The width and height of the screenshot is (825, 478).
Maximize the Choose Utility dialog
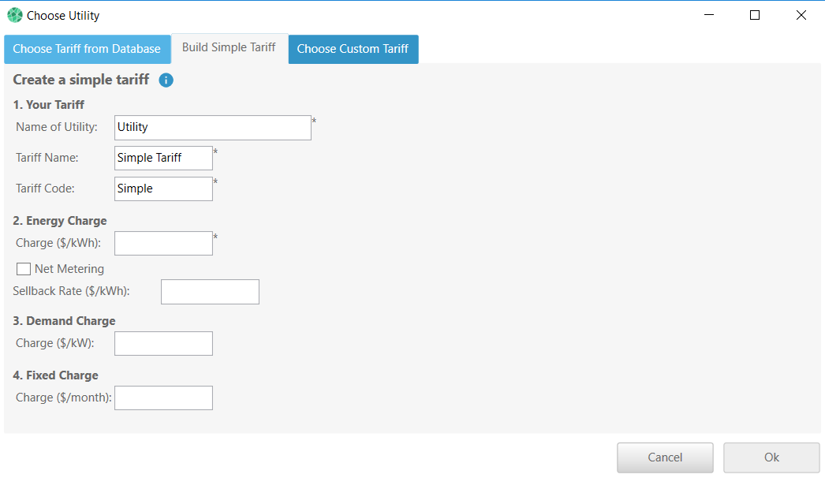pyautogui.click(x=755, y=15)
